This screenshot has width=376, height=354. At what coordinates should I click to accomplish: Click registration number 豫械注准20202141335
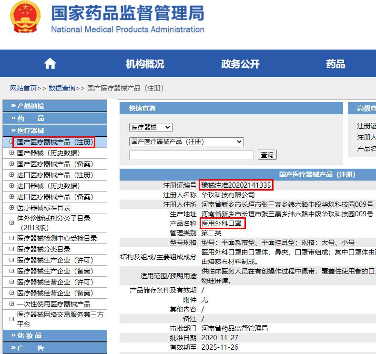[236, 185]
